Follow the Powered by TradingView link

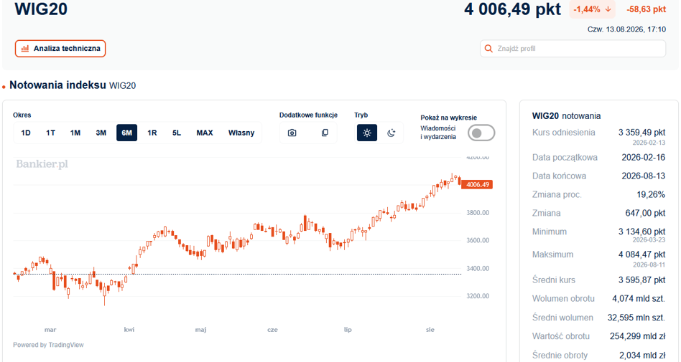click(48, 345)
